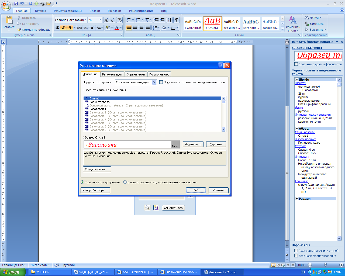Check 'Все знаки форматирования'

click(x=296, y=256)
